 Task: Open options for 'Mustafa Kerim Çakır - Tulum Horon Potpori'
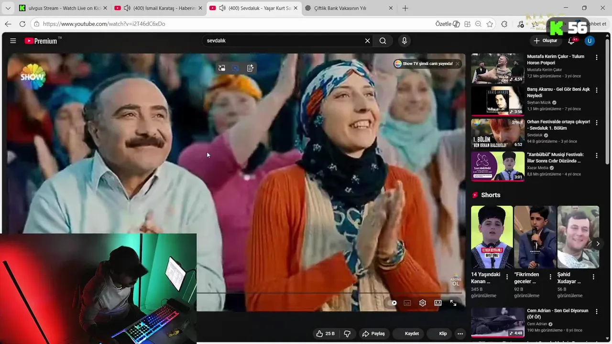[x=596, y=57]
